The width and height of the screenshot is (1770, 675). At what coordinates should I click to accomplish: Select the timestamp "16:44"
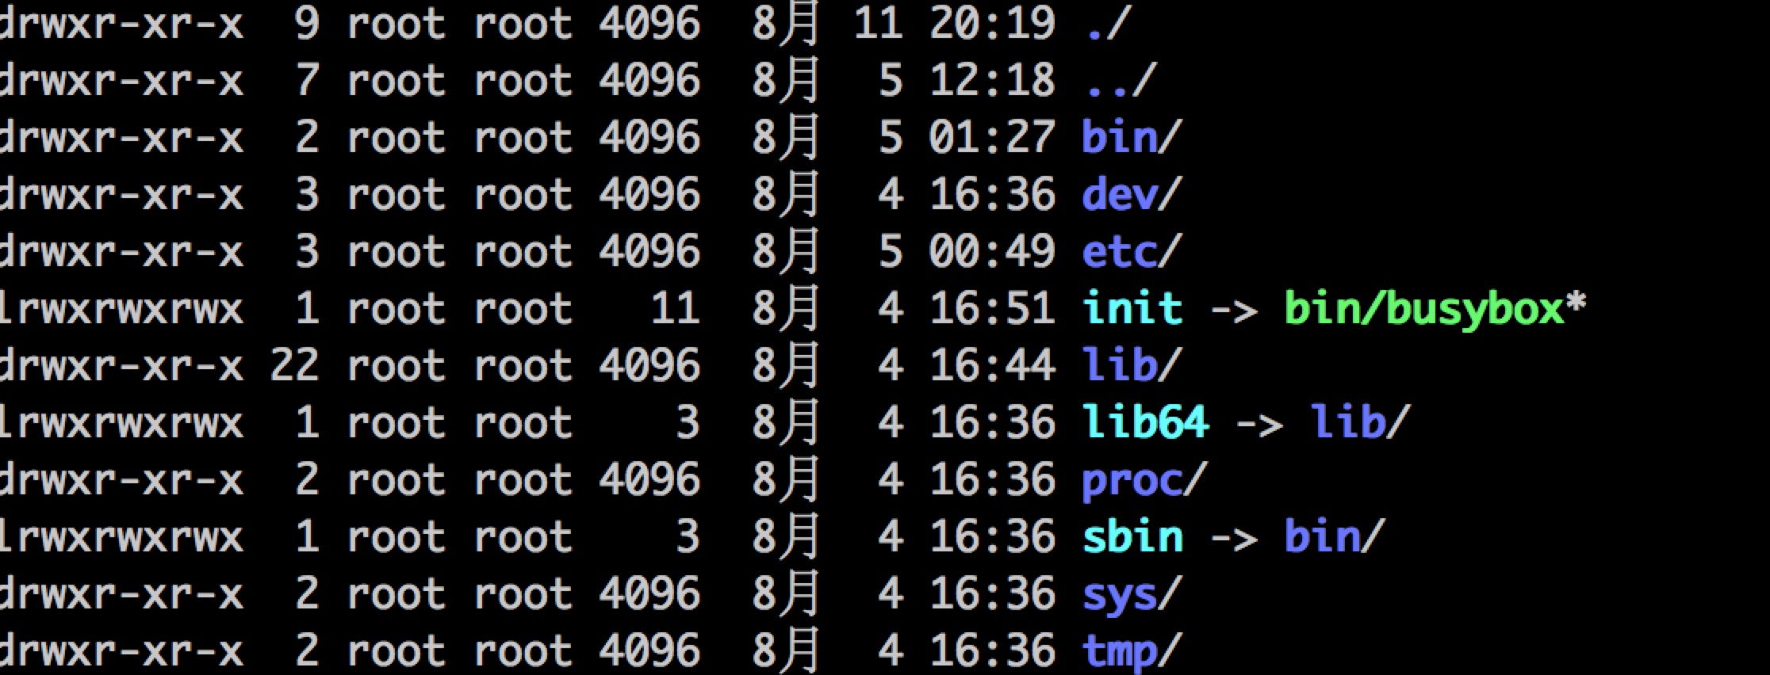point(992,365)
